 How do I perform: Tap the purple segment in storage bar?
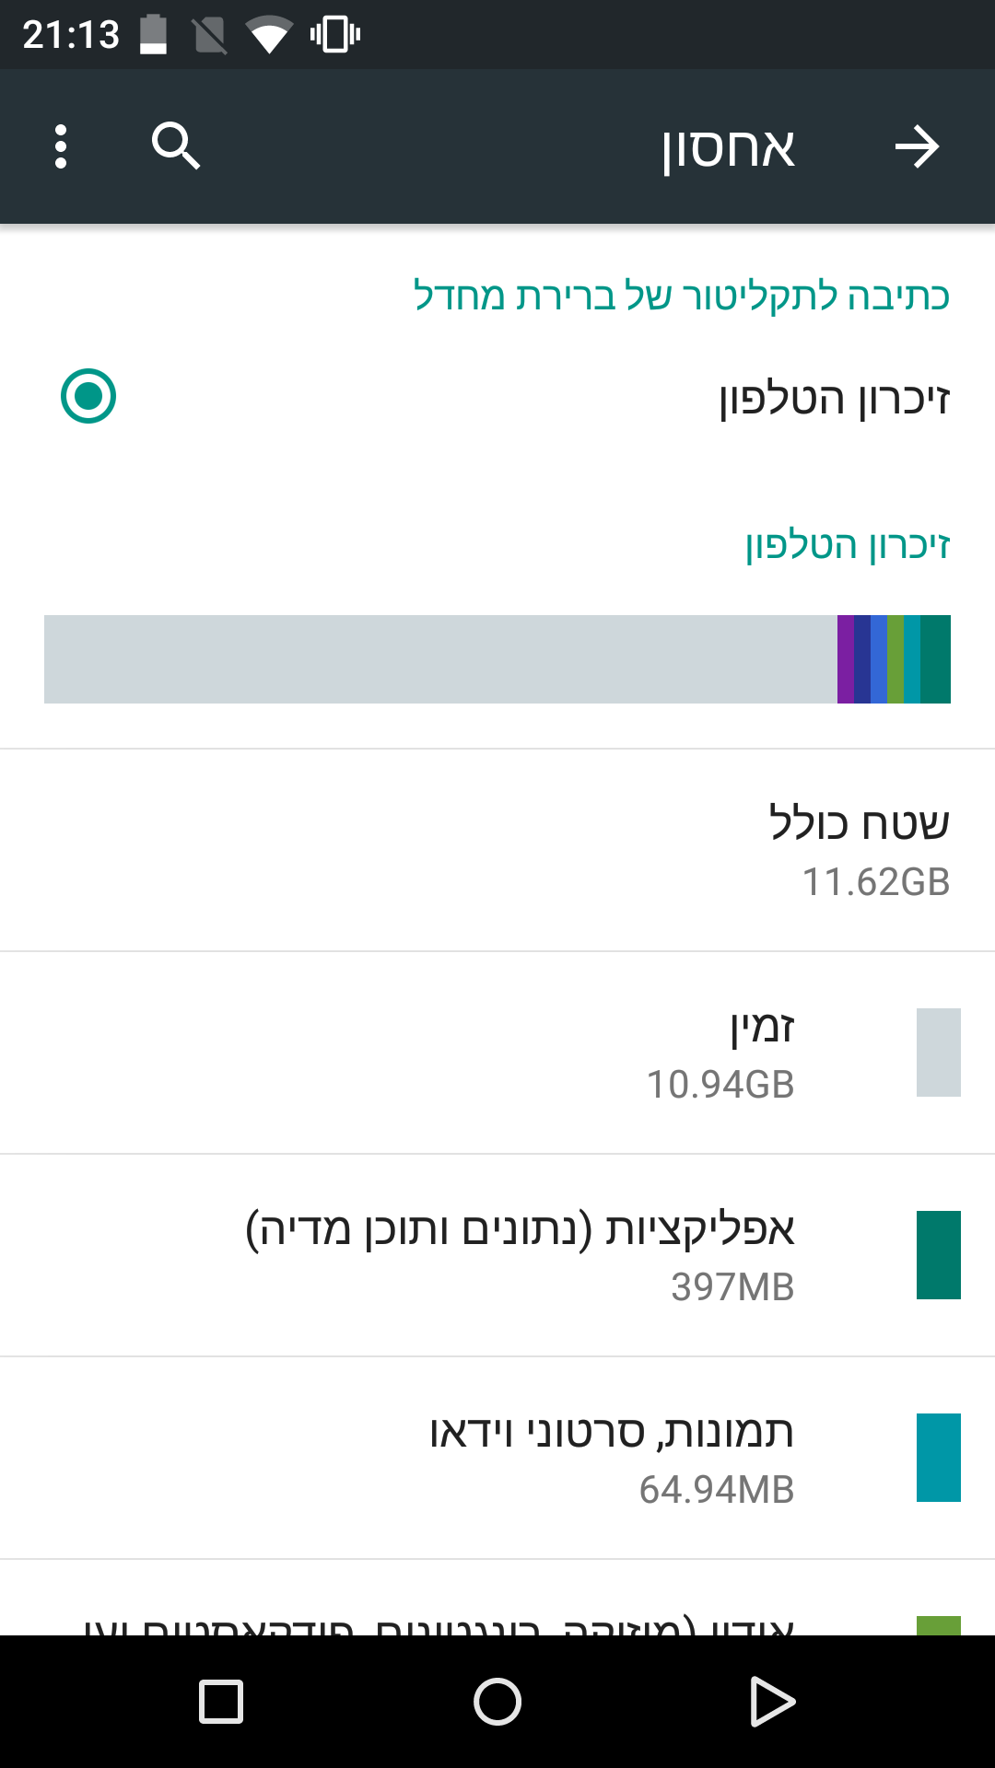coord(846,659)
